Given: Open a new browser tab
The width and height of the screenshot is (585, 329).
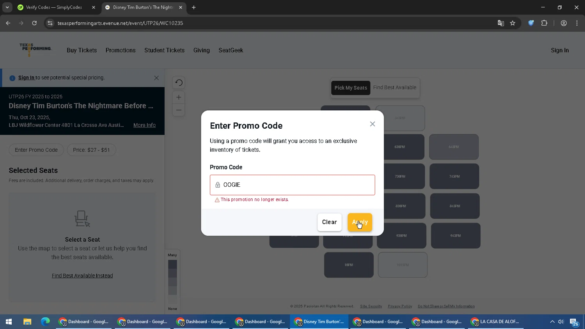Looking at the screenshot, I should click(194, 7).
